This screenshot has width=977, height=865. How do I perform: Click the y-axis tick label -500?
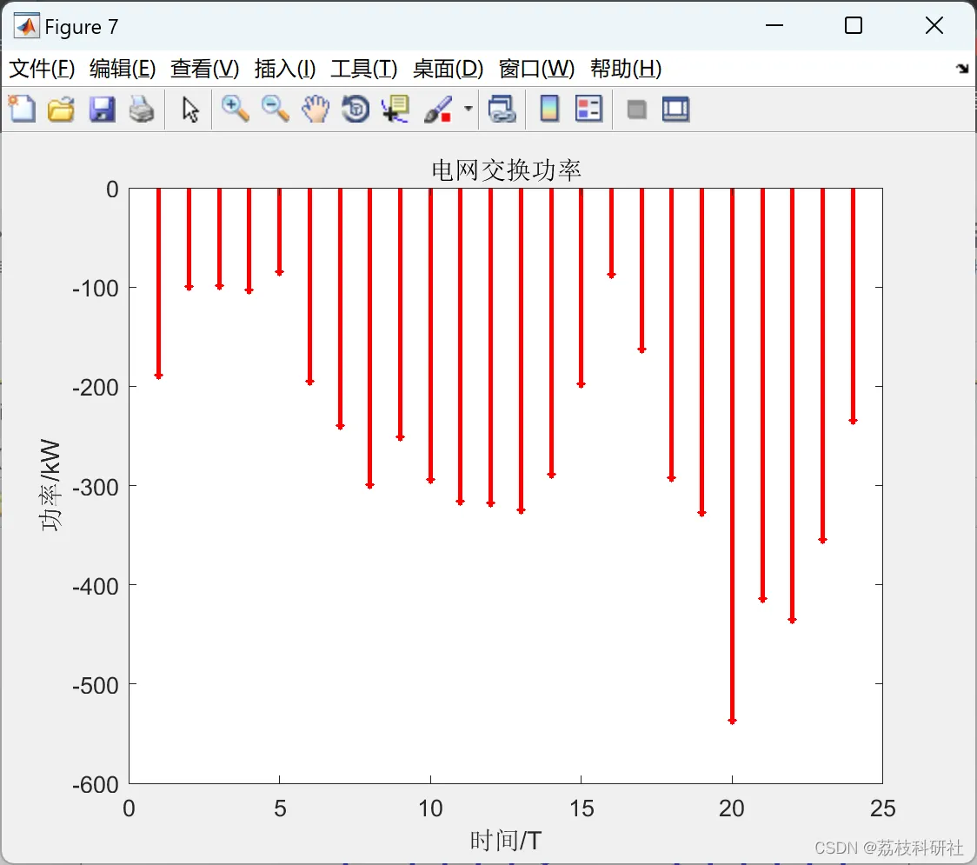(96, 685)
